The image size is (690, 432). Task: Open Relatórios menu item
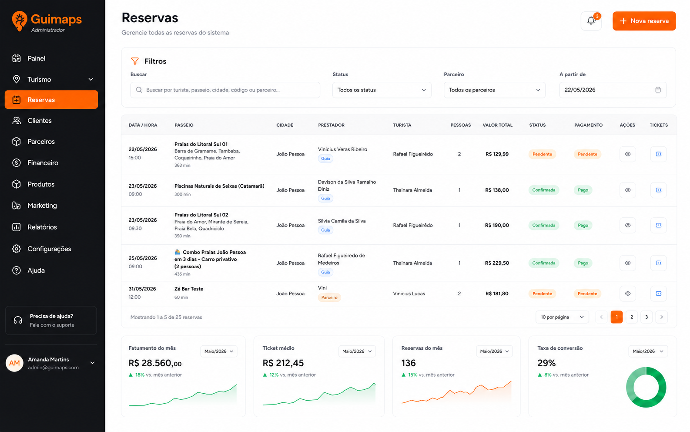[x=51, y=227]
